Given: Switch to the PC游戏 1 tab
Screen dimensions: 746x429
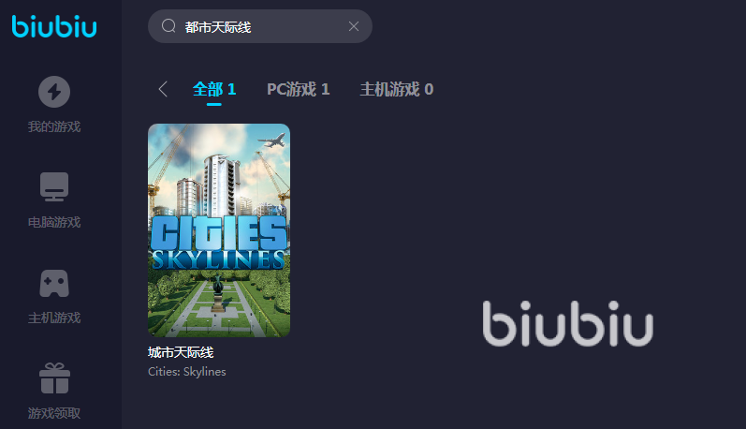Looking at the screenshot, I should coord(299,89).
